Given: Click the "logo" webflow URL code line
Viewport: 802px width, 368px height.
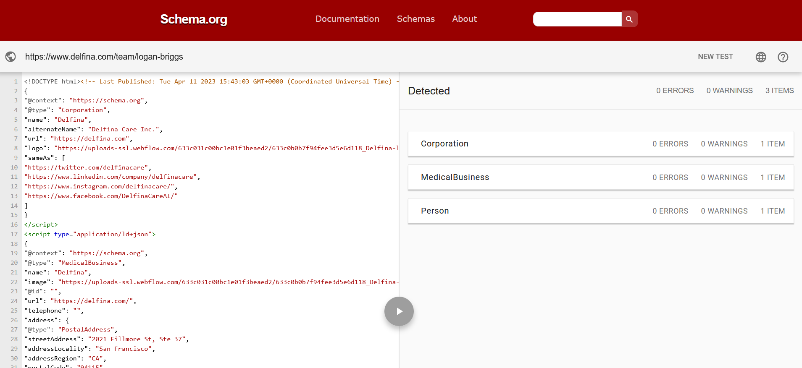Looking at the screenshot, I should 211,148.
